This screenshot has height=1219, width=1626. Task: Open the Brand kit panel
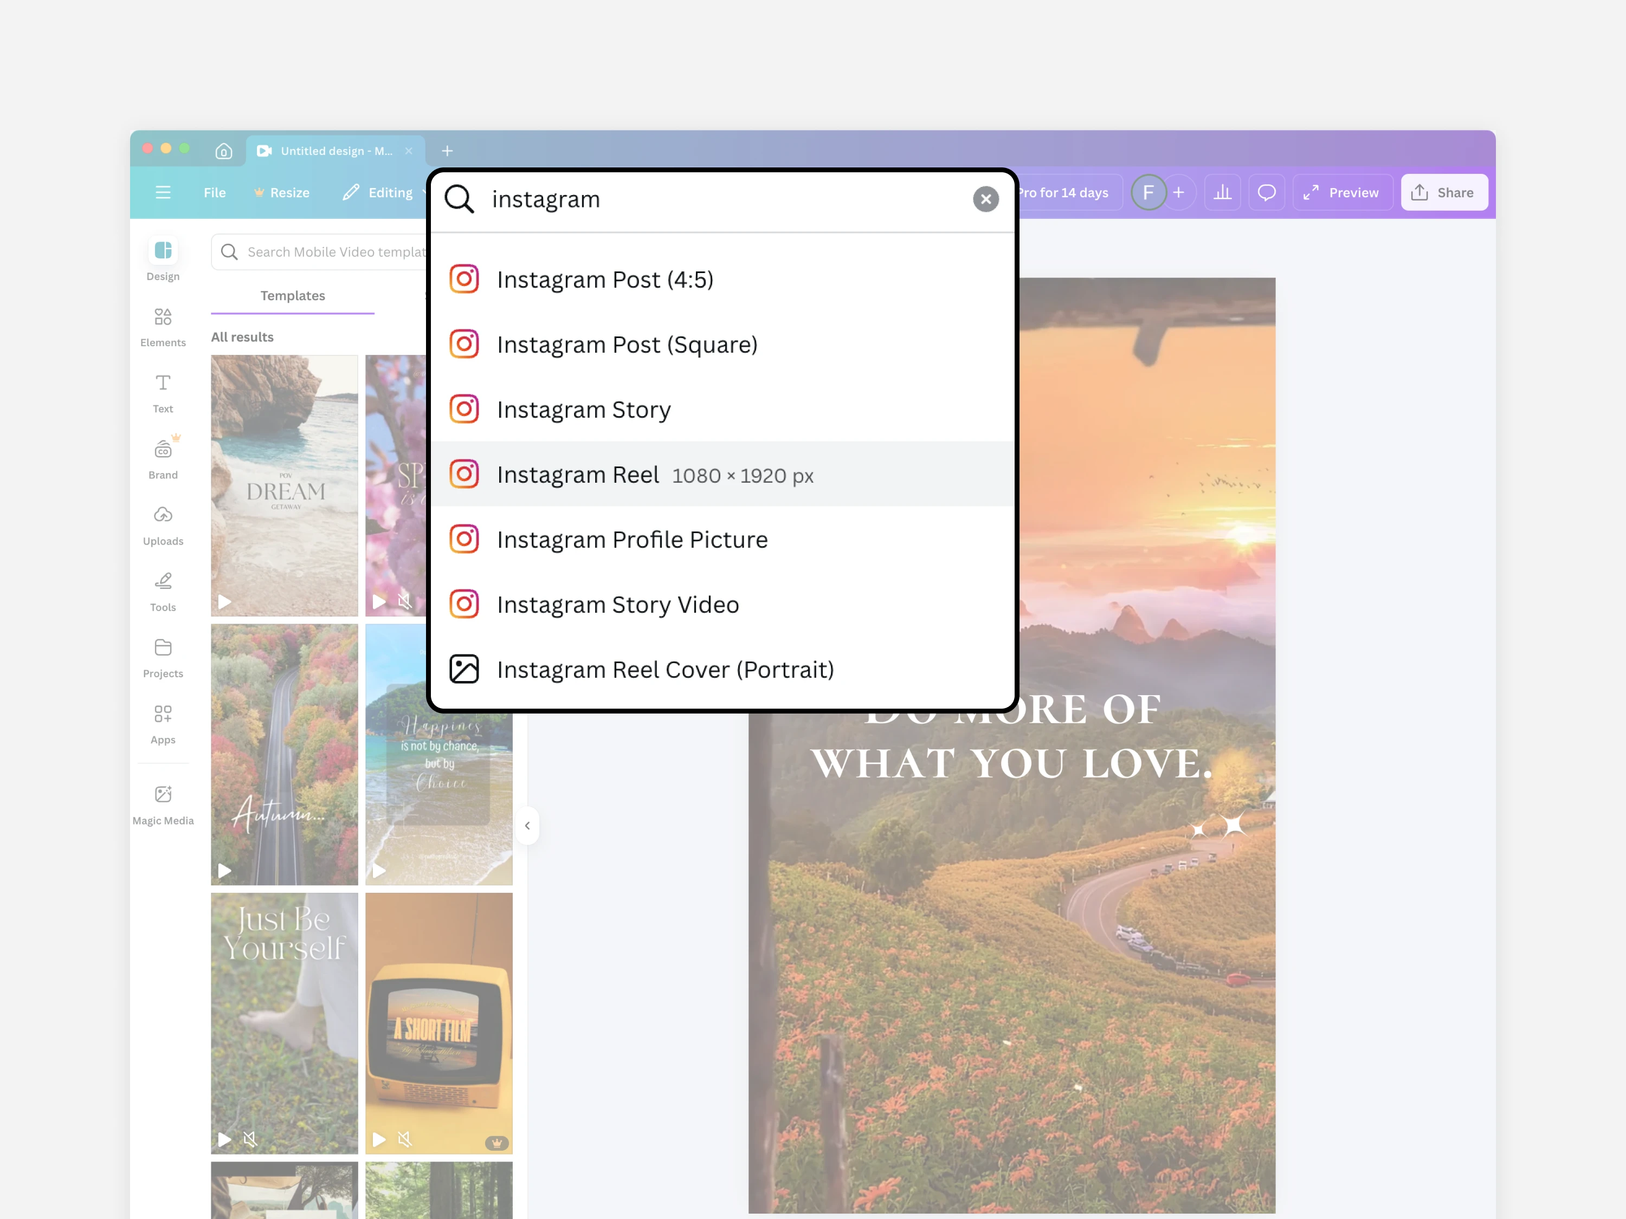click(163, 458)
